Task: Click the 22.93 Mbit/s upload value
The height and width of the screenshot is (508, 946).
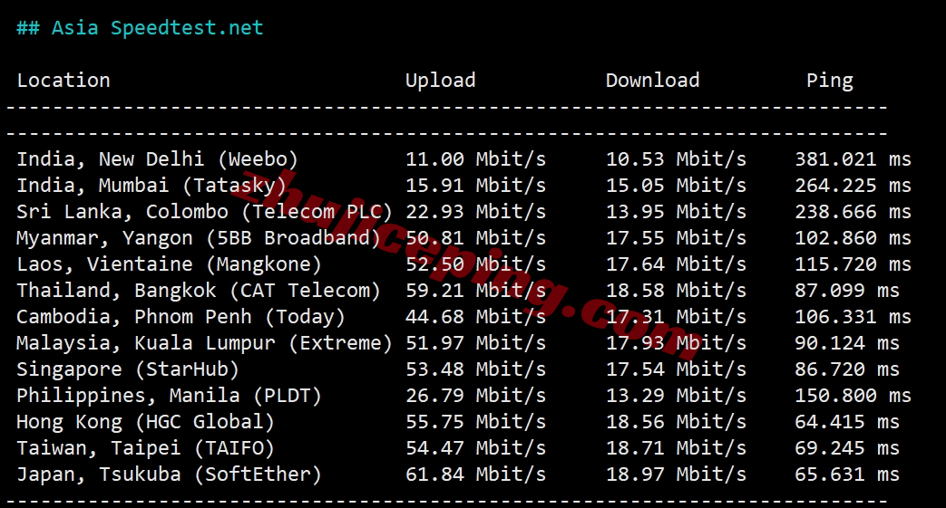Action: pyautogui.click(x=475, y=212)
